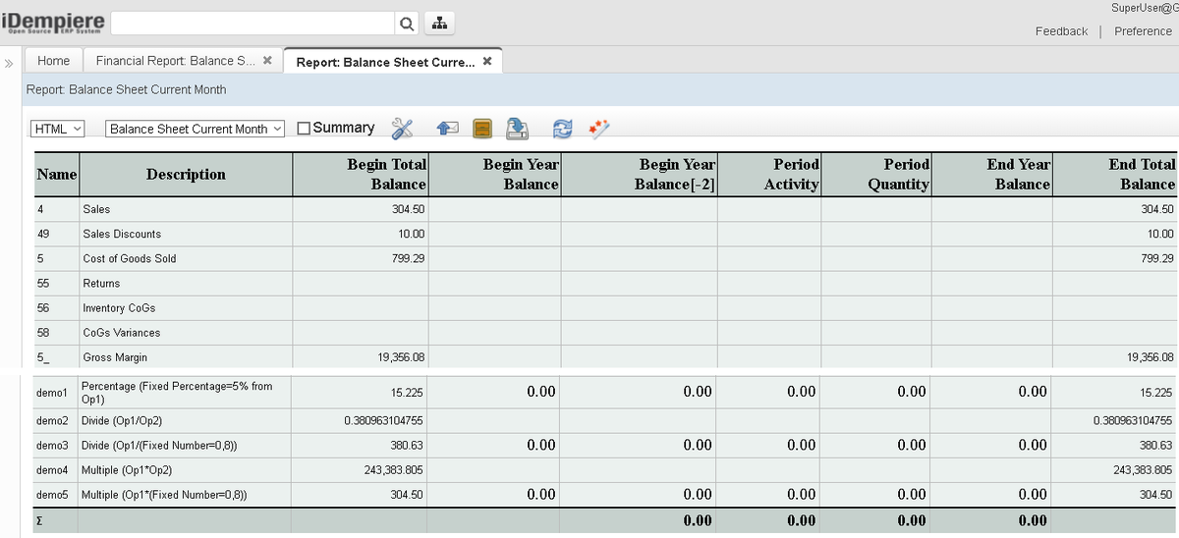Viewport: 1179px width, 538px height.
Task: Click the Send Mail icon
Action: click(x=448, y=129)
